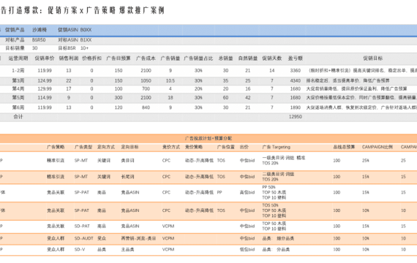
Task: Click the 运营周期 column header
Action: click(x=18, y=58)
